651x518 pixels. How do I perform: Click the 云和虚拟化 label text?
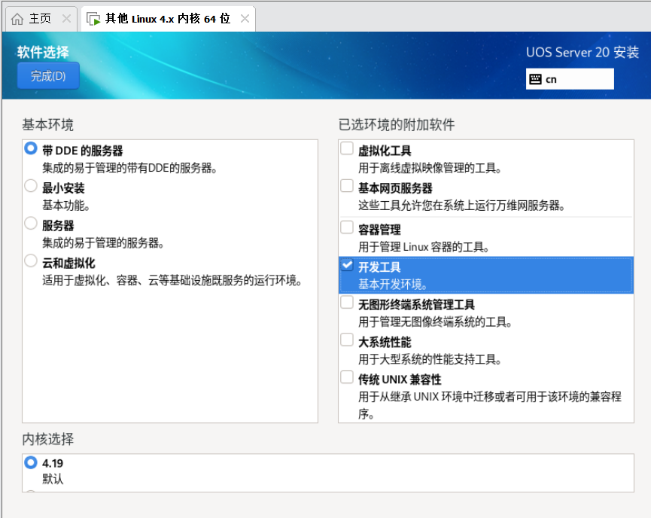point(68,263)
